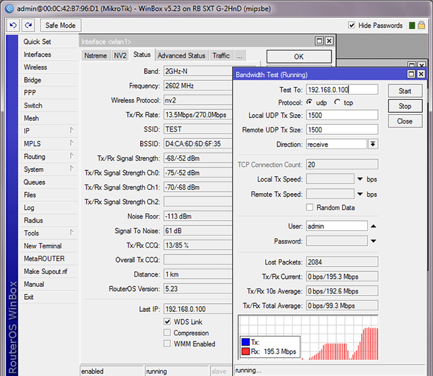
Task: Click the Safe Mode button
Action: coord(60,26)
